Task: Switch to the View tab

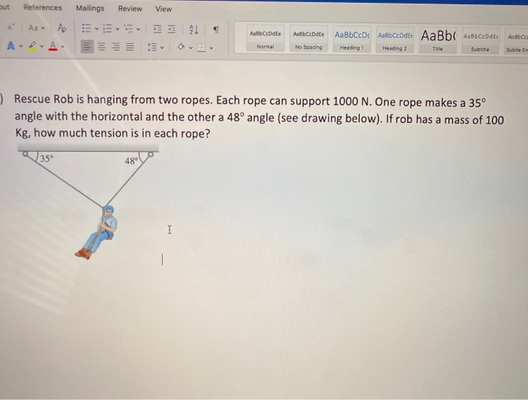Action: (164, 9)
